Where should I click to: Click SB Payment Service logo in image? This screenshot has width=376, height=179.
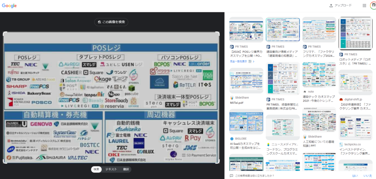(x=199, y=155)
